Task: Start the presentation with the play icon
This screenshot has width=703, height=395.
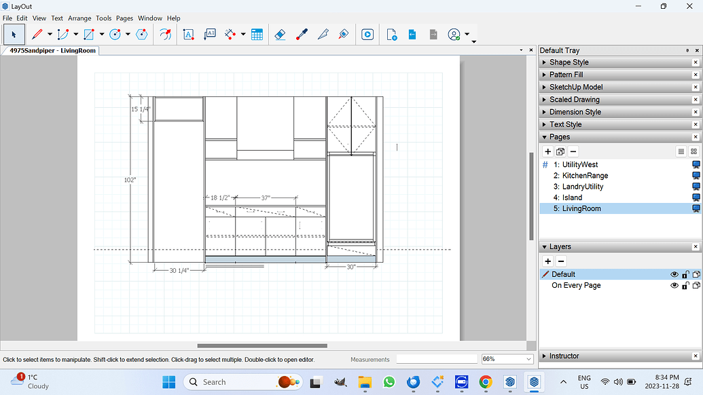Action: pyautogui.click(x=367, y=34)
